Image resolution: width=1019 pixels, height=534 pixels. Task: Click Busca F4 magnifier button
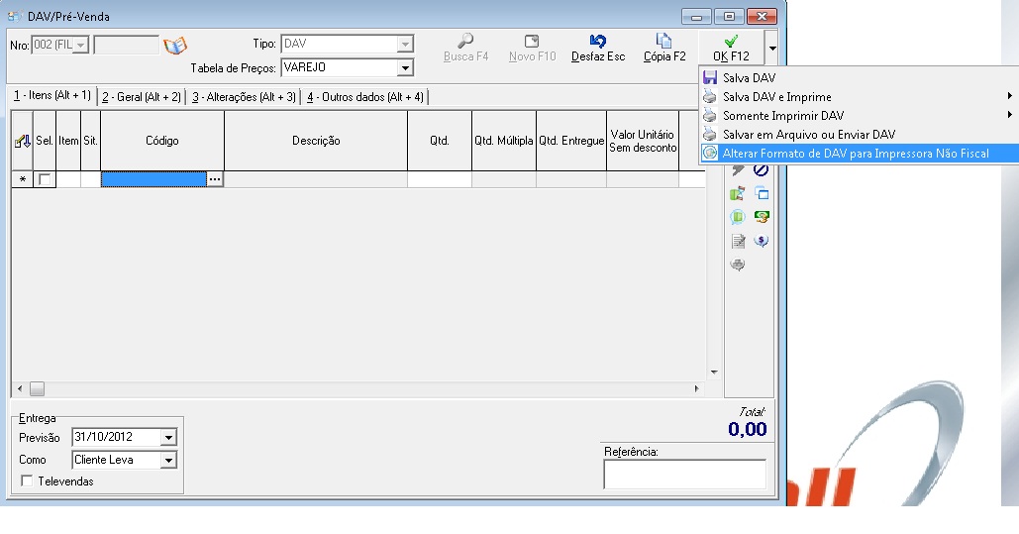pyautogui.click(x=465, y=49)
